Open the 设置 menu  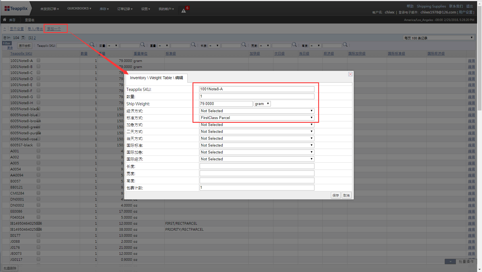145,9
